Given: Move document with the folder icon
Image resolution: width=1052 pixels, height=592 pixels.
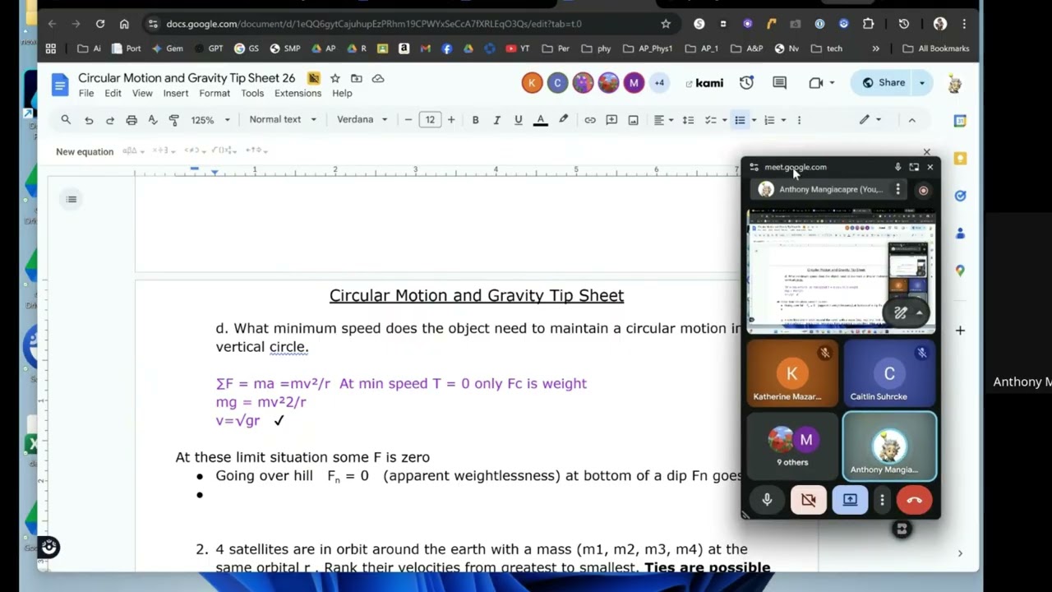Looking at the screenshot, I should coord(356,78).
